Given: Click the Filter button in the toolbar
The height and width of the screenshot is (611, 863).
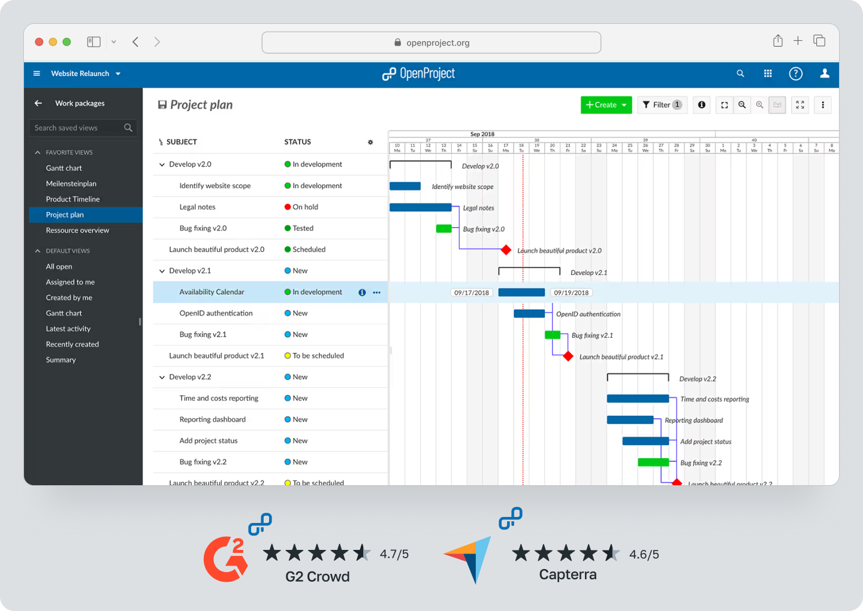Looking at the screenshot, I should click(662, 105).
